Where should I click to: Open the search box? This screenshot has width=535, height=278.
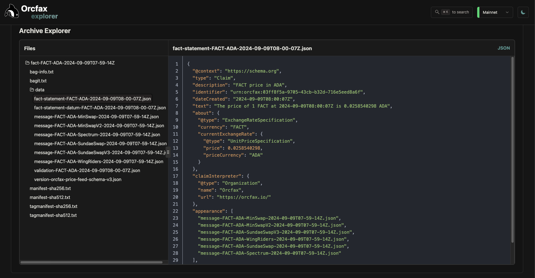click(x=452, y=12)
